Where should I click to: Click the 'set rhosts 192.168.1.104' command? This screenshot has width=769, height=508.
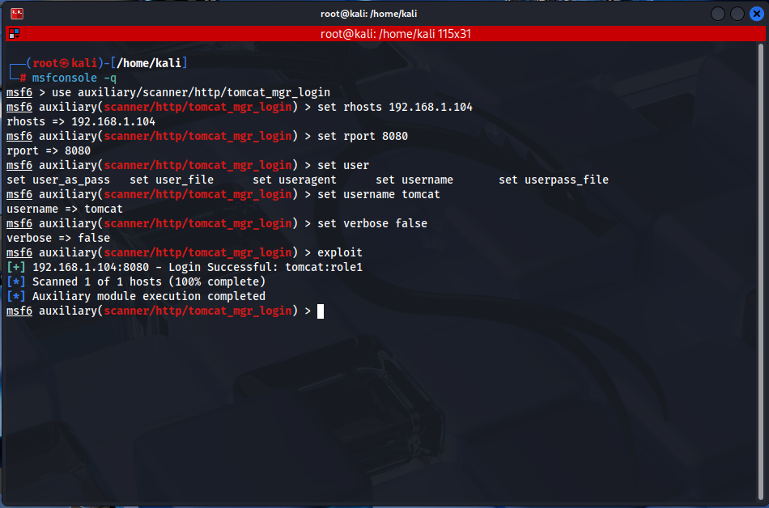395,107
